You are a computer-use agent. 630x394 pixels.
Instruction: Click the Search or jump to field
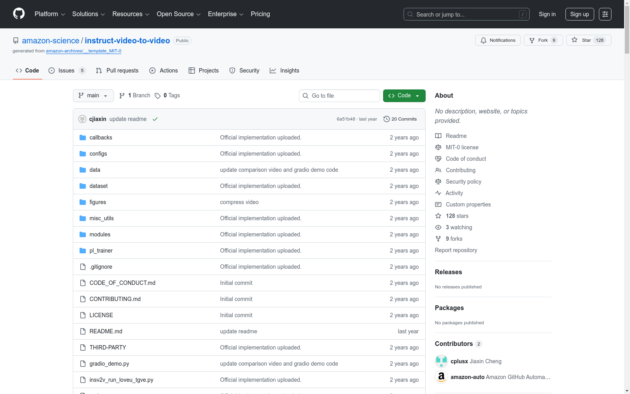[x=467, y=14]
